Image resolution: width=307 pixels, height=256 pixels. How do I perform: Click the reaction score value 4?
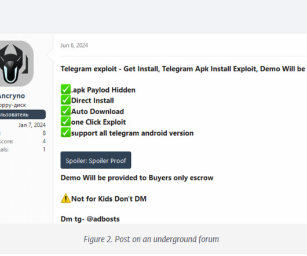44,141
